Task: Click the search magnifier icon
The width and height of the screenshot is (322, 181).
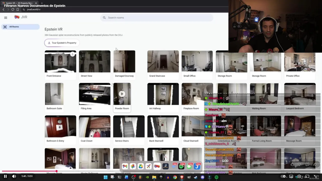Action: click(104, 18)
